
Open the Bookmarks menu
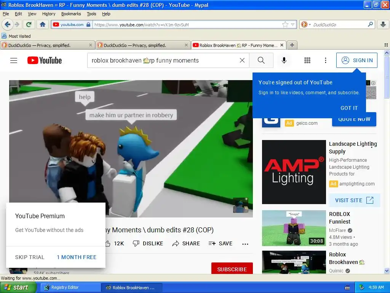tap(71, 14)
